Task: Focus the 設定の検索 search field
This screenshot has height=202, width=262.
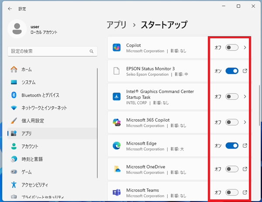Action: (52, 51)
